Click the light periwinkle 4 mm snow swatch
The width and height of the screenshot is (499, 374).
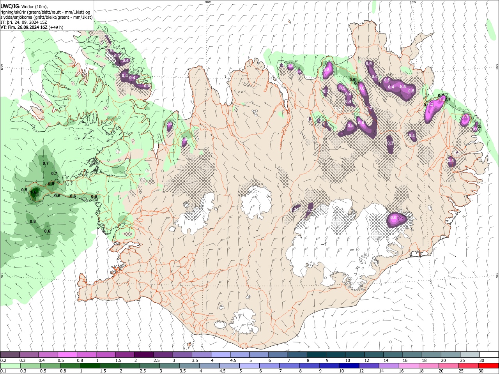(x=220, y=355)
